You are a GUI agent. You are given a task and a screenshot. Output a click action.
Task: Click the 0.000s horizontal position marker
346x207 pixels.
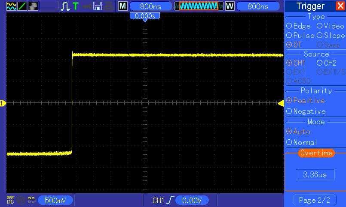145,16
